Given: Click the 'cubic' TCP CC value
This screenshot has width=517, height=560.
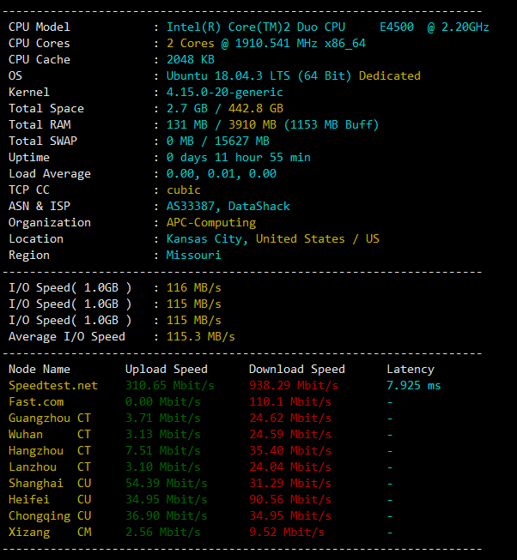Looking at the screenshot, I should [x=184, y=190].
